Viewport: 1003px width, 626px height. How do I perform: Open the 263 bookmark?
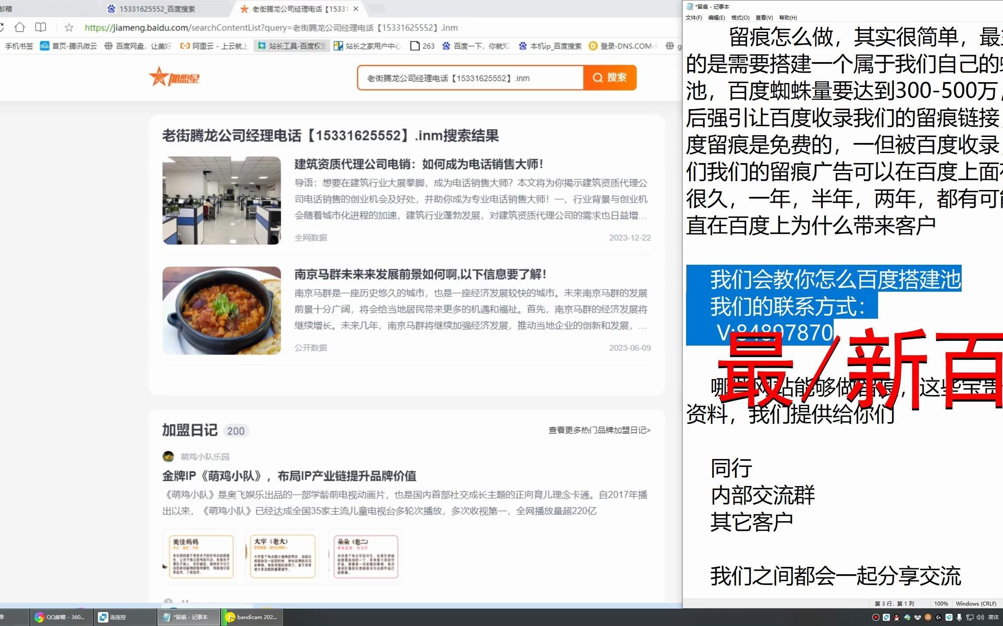point(423,46)
